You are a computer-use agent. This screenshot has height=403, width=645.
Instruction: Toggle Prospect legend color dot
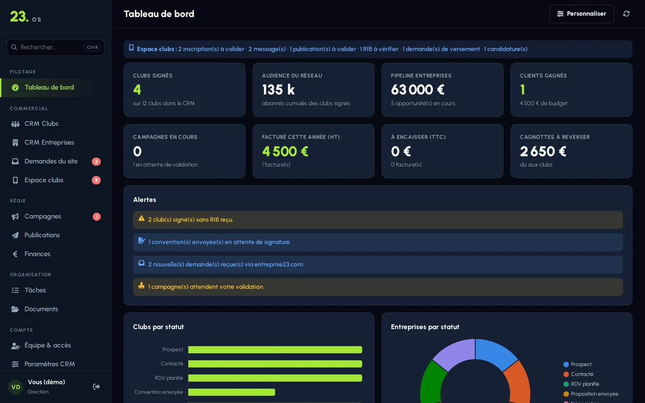[566, 364]
